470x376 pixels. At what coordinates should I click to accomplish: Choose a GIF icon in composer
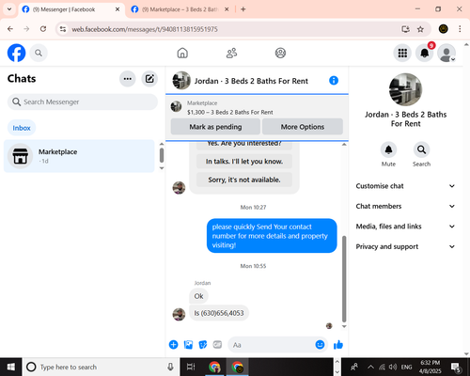point(217,345)
